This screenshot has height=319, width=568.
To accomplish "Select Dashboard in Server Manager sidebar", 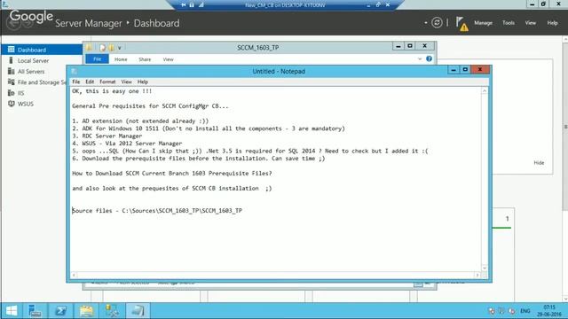I will (42, 50).
